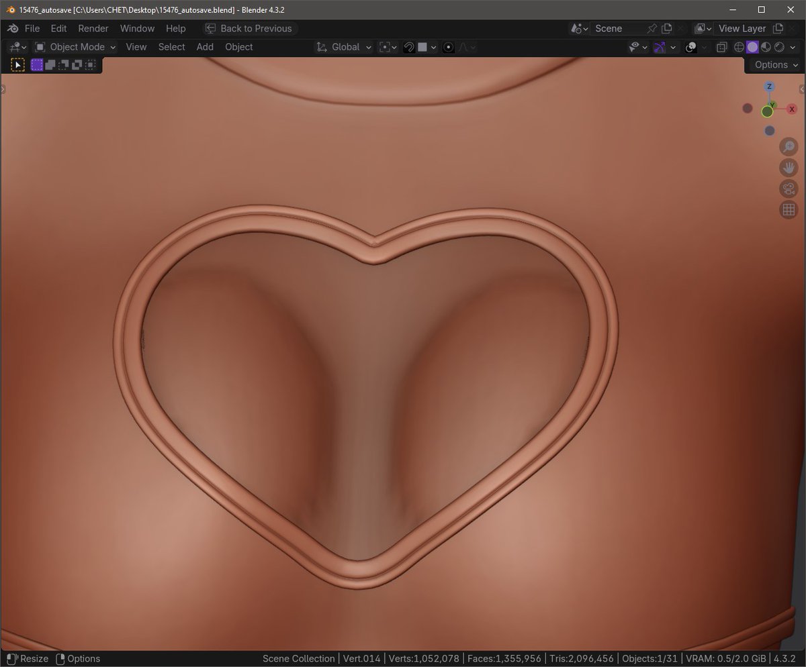Open the viewport Select menu
The height and width of the screenshot is (667, 806).
pyautogui.click(x=171, y=47)
